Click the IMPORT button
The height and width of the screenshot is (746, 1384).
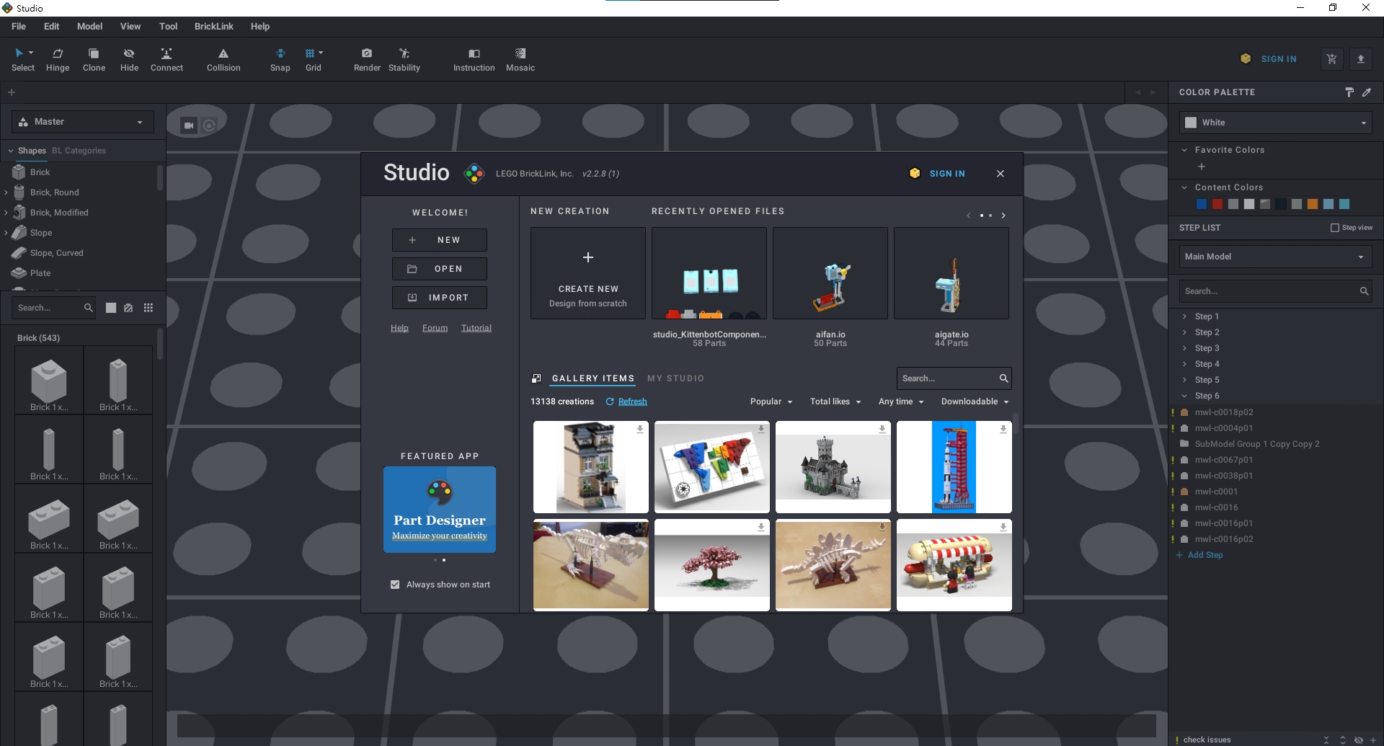click(440, 298)
